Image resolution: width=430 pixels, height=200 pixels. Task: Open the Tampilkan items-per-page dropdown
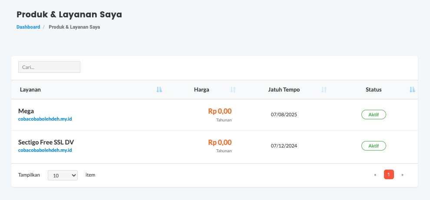63,175
